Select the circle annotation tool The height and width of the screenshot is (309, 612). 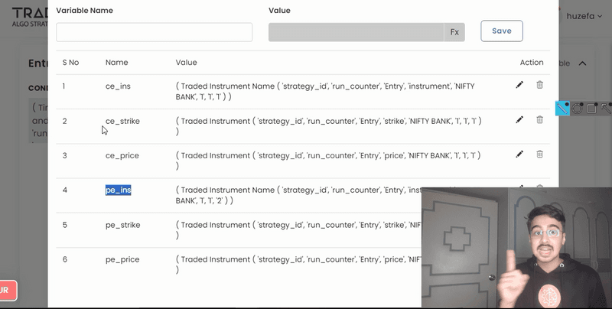click(578, 109)
